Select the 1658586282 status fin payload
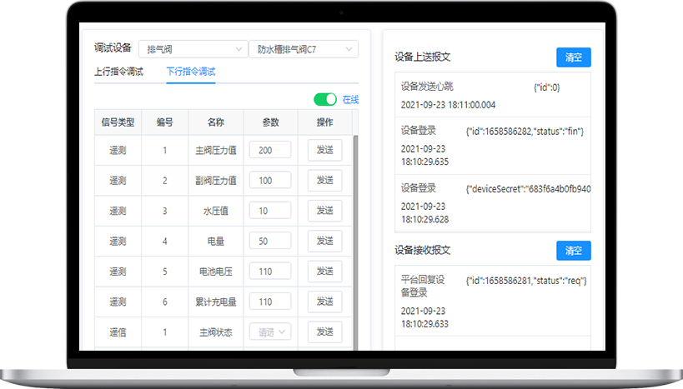The height and width of the screenshot is (389, 683). (x=525, y=132)
